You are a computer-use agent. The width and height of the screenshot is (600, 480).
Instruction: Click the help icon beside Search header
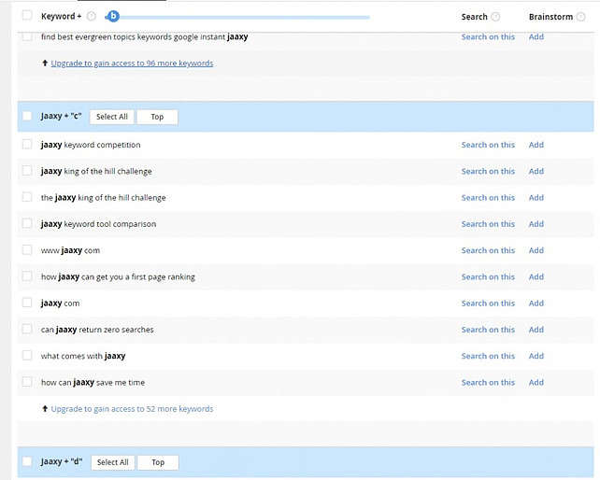pyautogui.click(x=495, y=17)
